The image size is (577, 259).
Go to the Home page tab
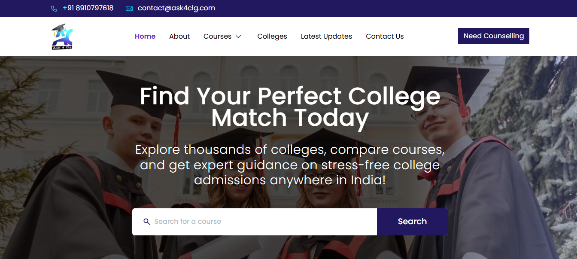pos(145,37)
